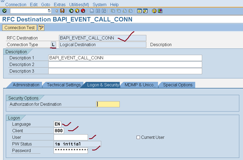The width and height of the screenshot is (243, 160).
Task: Click the masked Password field
Action: pos(71,150)
